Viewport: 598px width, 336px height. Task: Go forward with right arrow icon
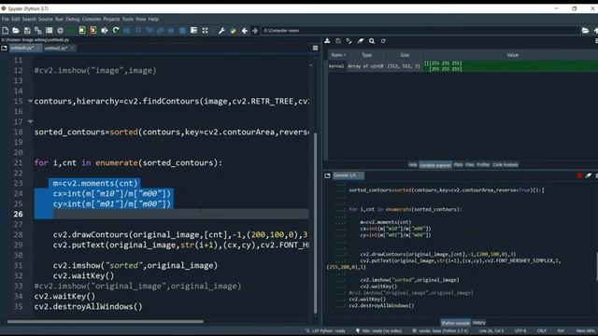click(255, 31)
